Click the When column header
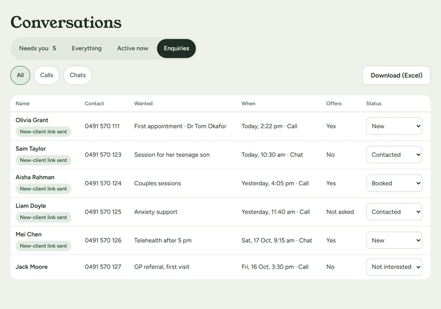 coord(249,104)
